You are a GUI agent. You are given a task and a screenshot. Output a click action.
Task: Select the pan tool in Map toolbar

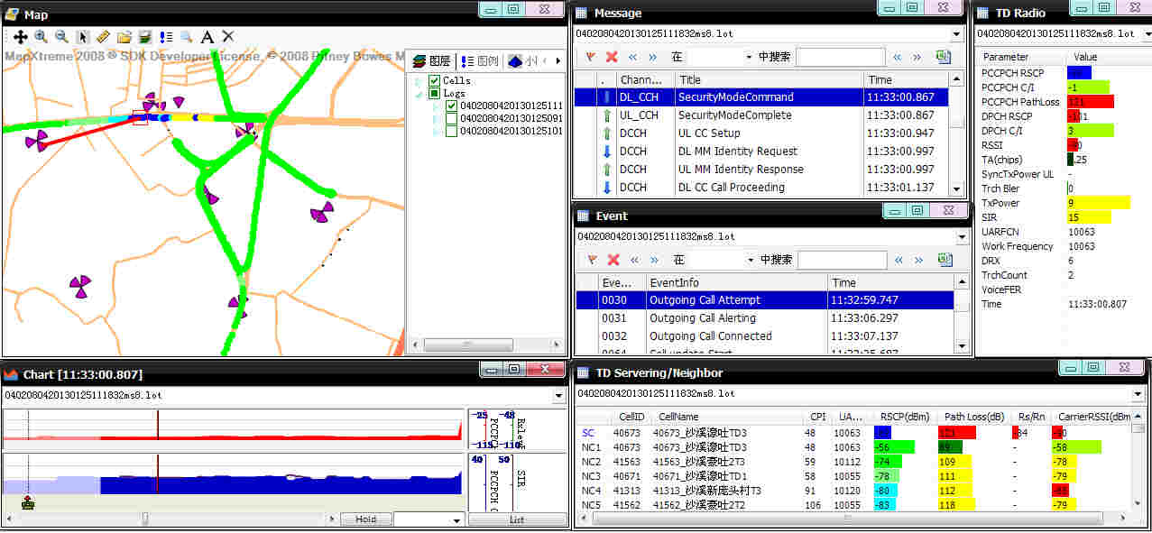pyautogui.click(x=20, y=37)
